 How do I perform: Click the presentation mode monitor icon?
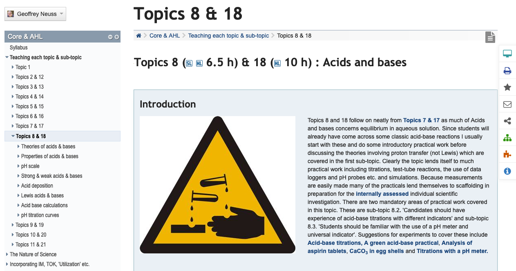coord(507,54)
